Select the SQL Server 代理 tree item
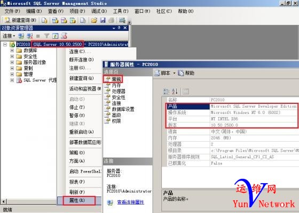 (40, 80)
